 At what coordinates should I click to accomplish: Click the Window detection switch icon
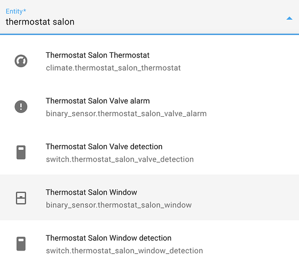[21, 244]
